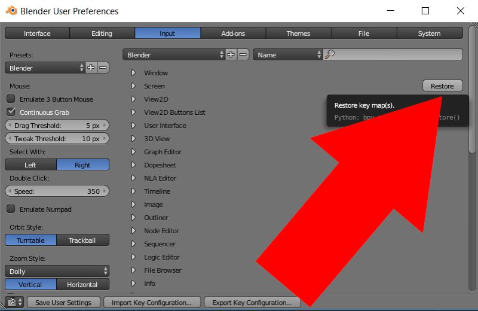This screenshot has width=478, height=311.
Task: Click Import Key Configuration button
Action: click(x=152, y=302)
